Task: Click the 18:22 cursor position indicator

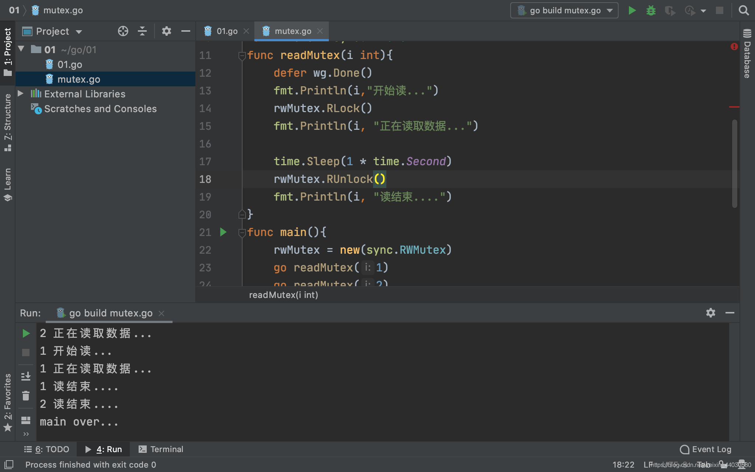Action: (623, 465)
